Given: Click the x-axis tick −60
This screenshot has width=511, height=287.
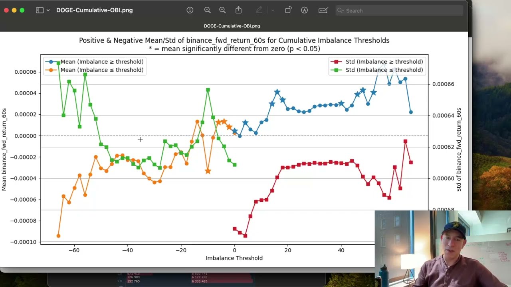Looking at the screenshot, I should 74,250.
